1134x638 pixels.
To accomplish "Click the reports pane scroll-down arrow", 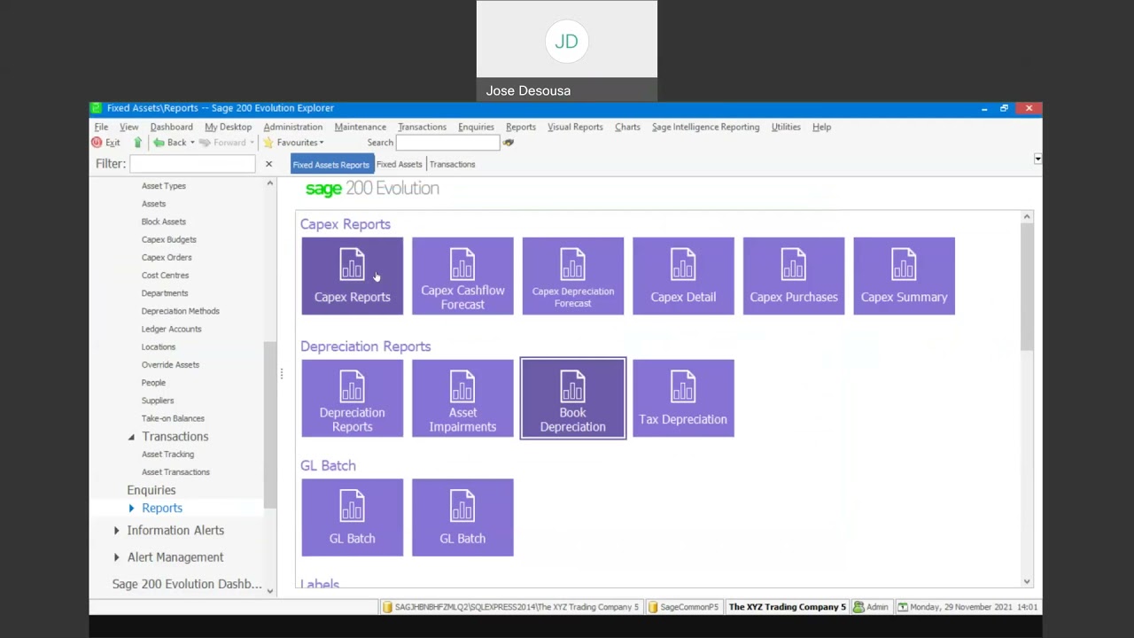I will tap(1027, 581).
